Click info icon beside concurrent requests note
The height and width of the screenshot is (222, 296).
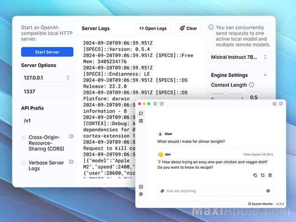tap(211, 27)
